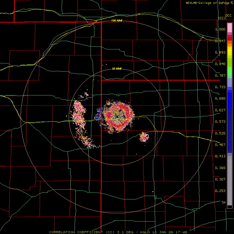
Task: Click the 0.840 scale value
Action: tap(220, 64)
